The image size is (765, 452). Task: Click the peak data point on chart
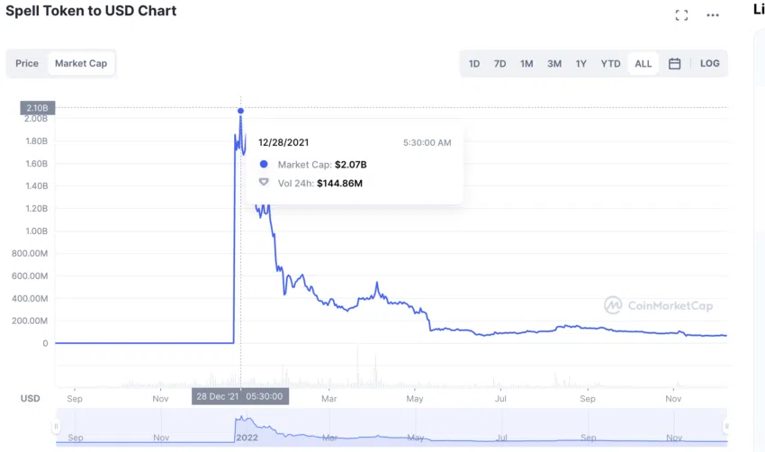(240, 112)
